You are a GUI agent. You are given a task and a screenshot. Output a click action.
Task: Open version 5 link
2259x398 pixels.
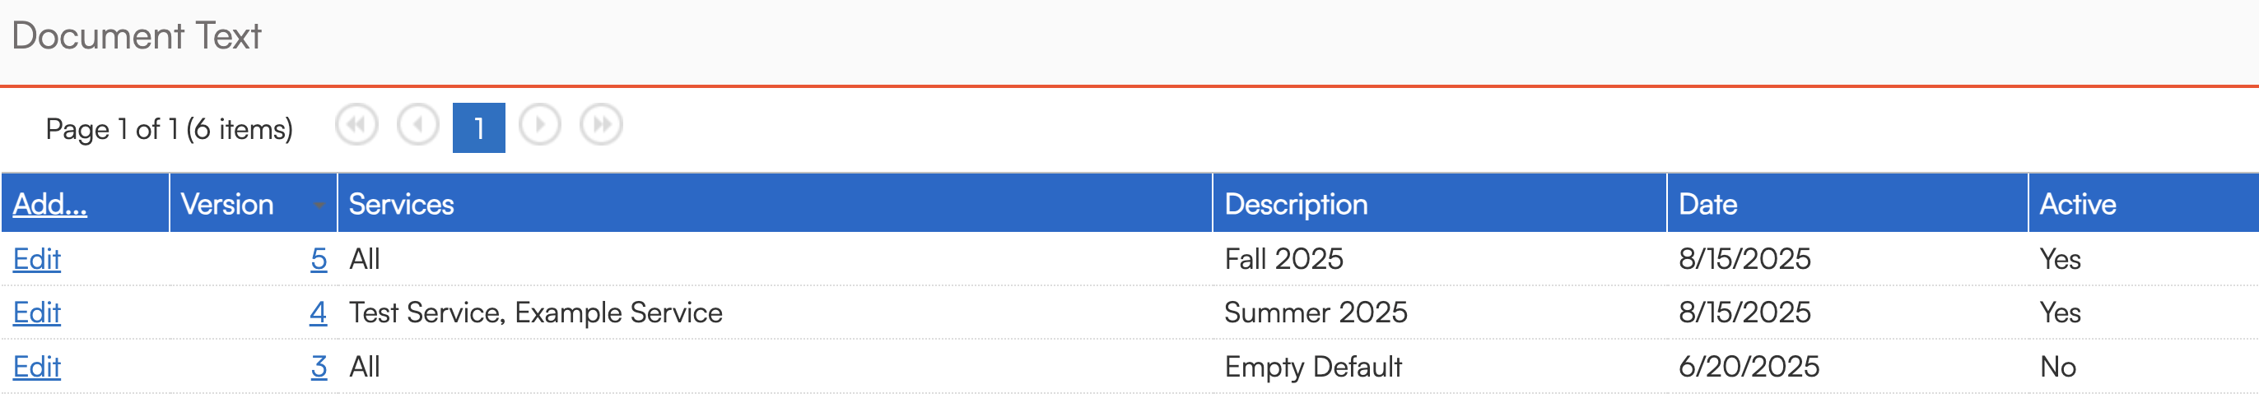coord(319,260)
